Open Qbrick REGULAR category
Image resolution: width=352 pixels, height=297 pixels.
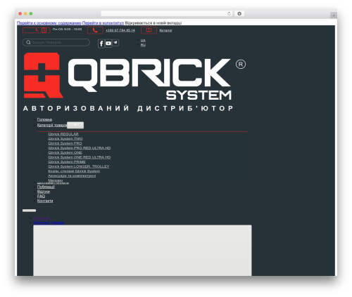pos(63,134)
